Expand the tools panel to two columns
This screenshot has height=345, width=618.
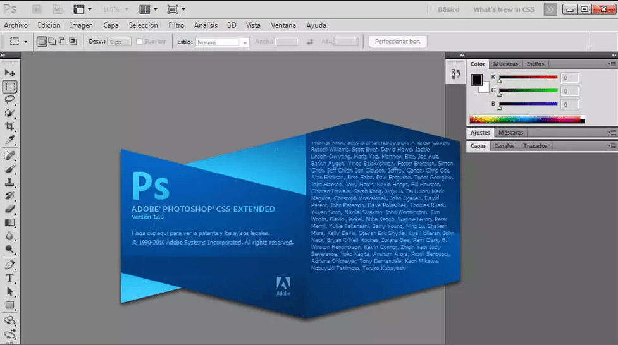tap(3, 56)
